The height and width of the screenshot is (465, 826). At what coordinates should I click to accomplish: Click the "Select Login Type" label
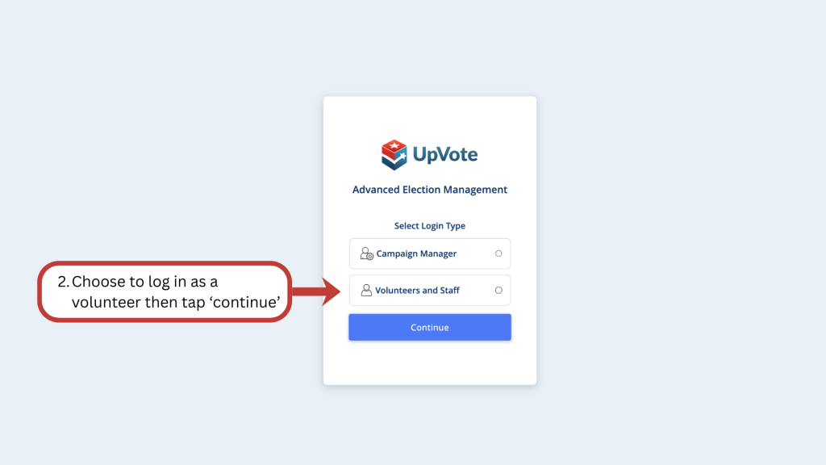tap(430, 226)
